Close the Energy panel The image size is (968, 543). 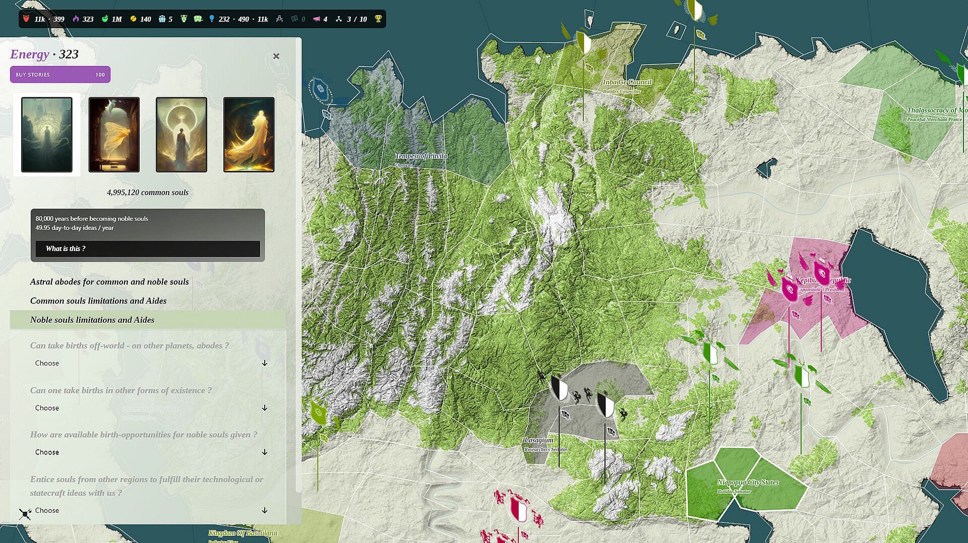(276, 56)
